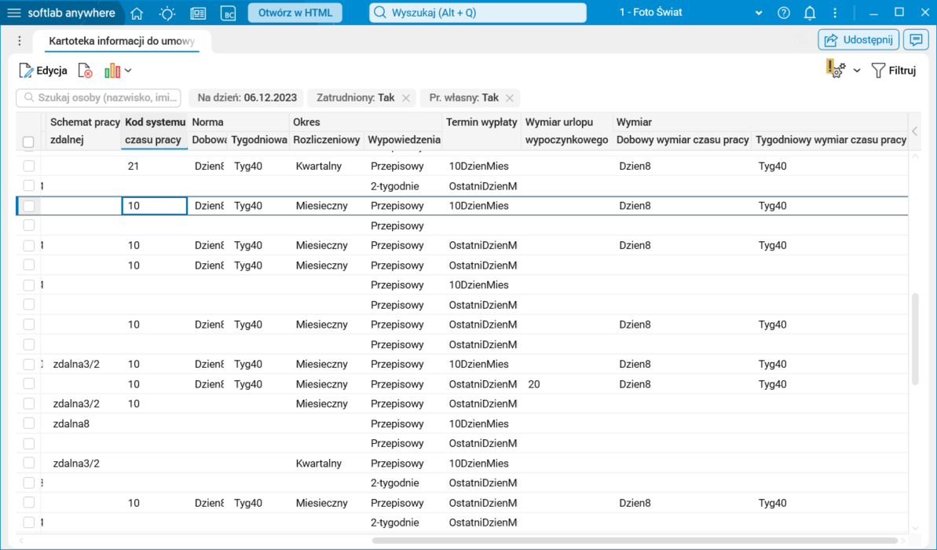The height and width of the screenshot is (550, 937).
Task: Click the vertical scrollbar thumb
Action: pyautogui.click(x=916, y=339)
